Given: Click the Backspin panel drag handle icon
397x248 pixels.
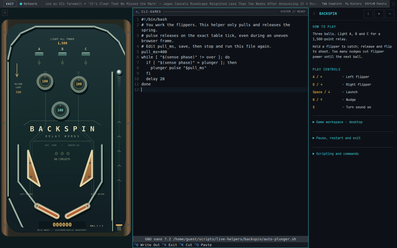Looking at the screenshot, I should click(x=314, y=14).
